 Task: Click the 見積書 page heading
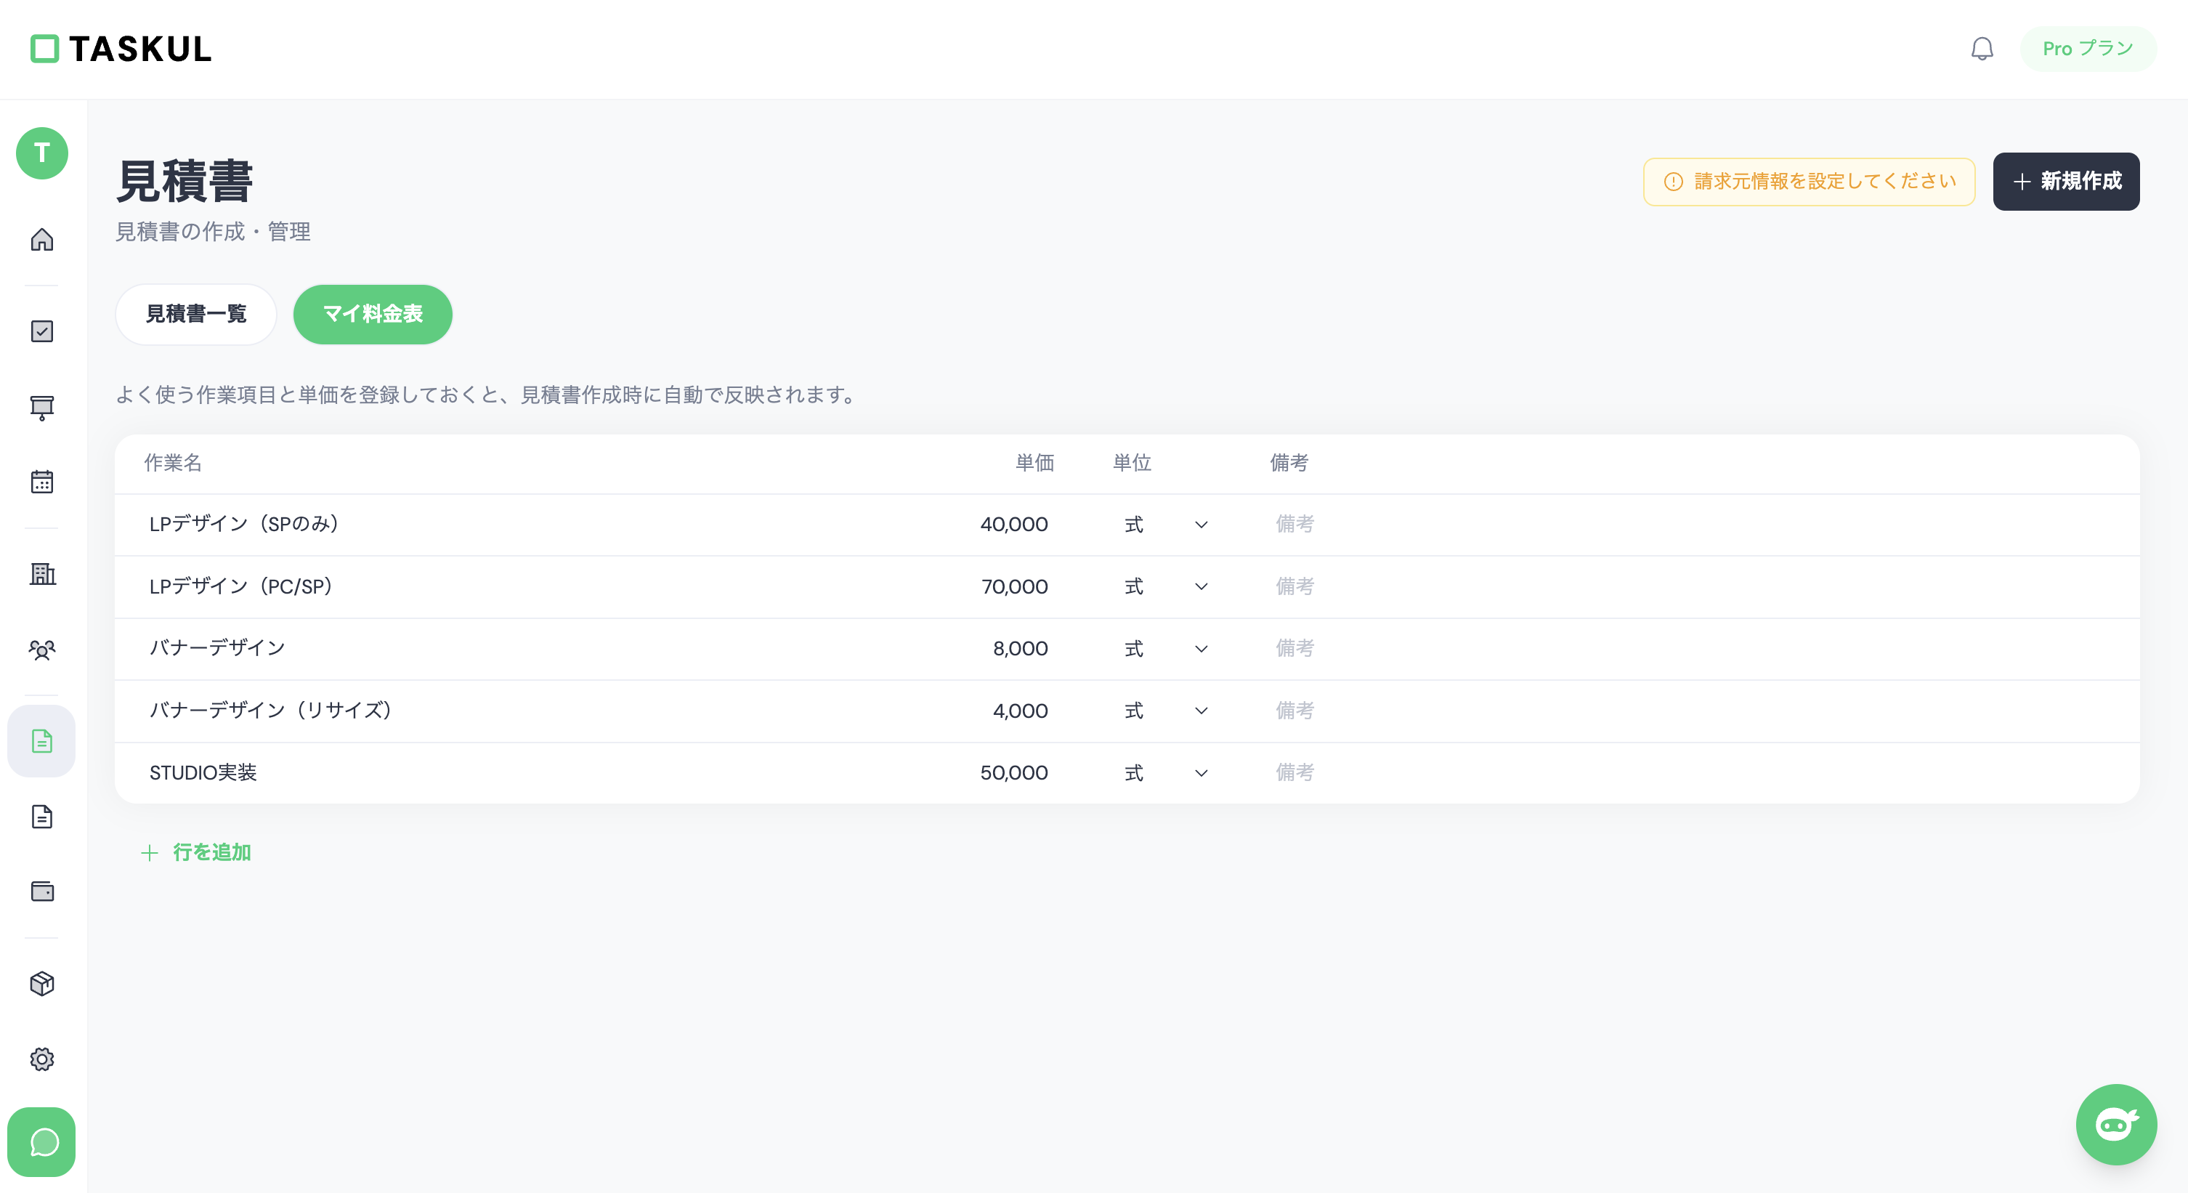click(185, 181)
